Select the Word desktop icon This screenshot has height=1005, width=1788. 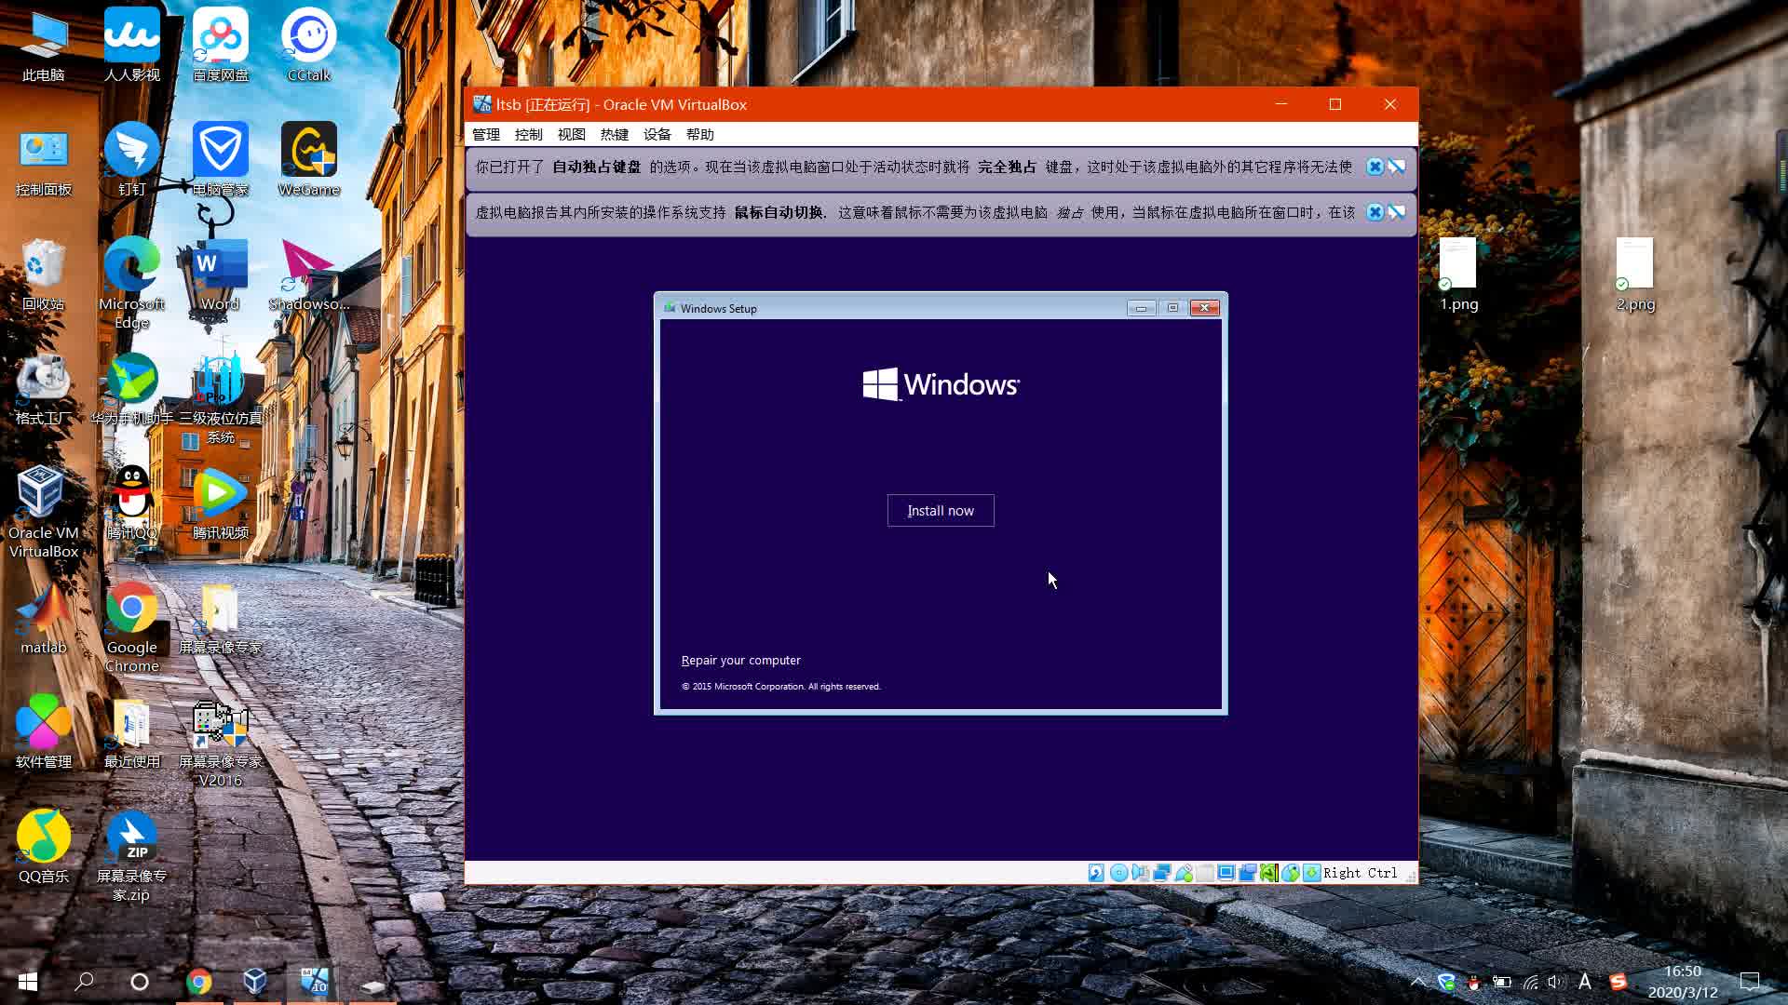[x=221, y=275]
